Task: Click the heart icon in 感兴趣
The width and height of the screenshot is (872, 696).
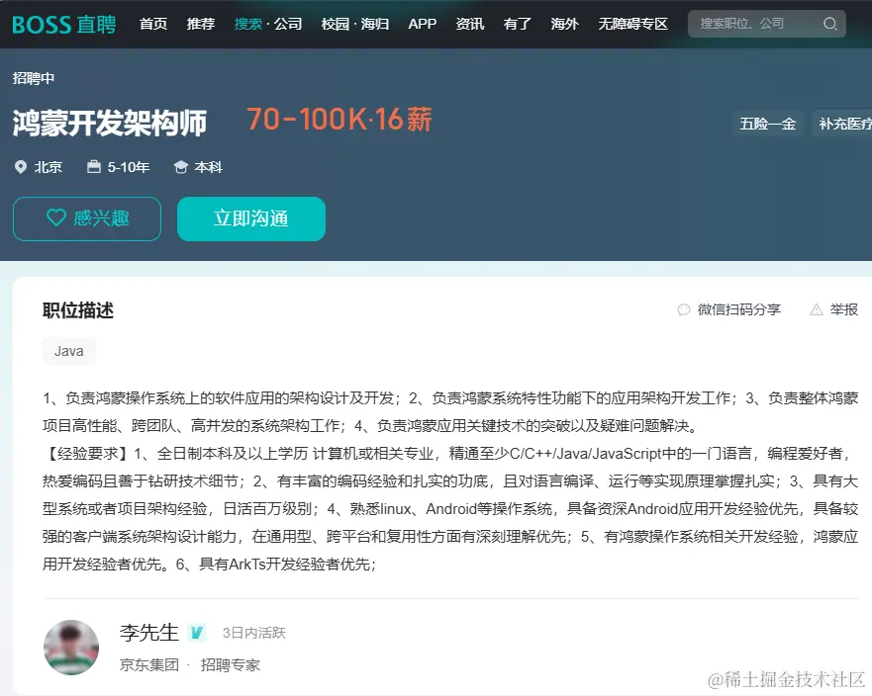Action: pos(55,217)
